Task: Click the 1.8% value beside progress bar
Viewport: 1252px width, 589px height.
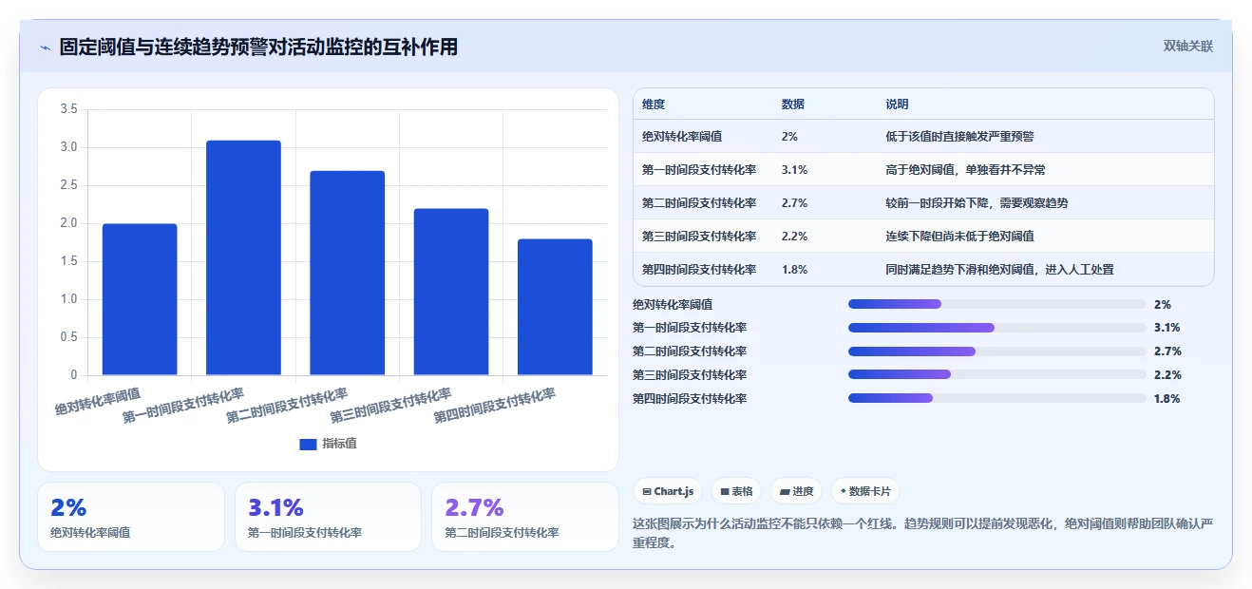Action: pyautogui.click(x=1167, y=399)
